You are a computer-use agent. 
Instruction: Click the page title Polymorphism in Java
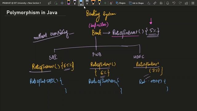32,13
